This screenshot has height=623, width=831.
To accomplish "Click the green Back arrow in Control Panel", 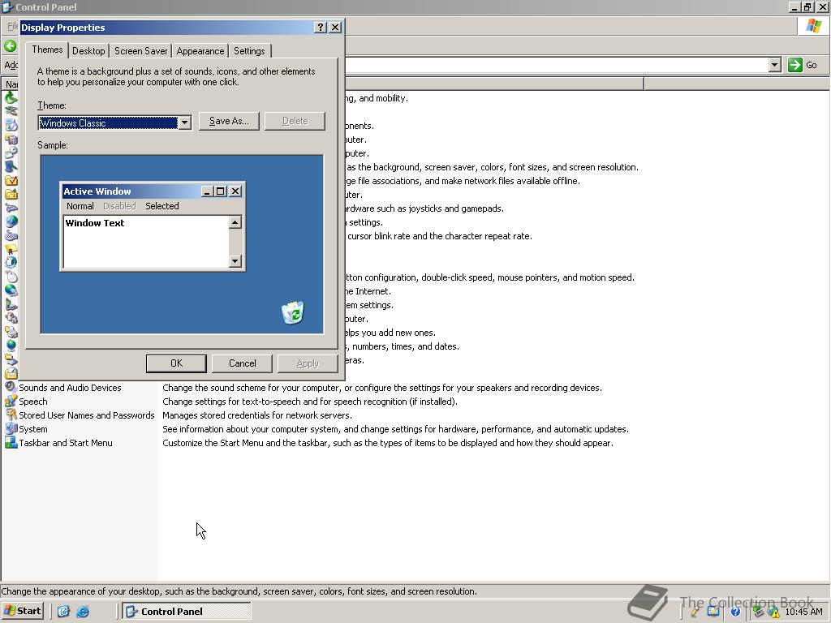I will 10,46.
